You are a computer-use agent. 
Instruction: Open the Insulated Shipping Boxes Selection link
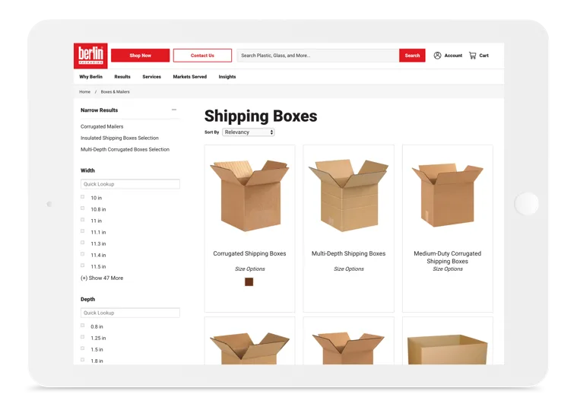click(x=119, y=138)
